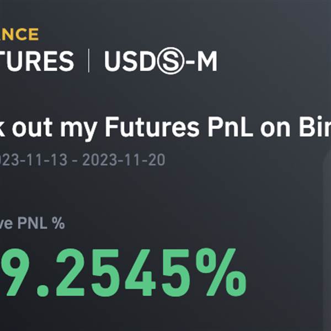Image resolution: width=331 pixels, height=331 pixels.
Task: Select the white FUTURES wordmark
Action: [x=37, y=61]
